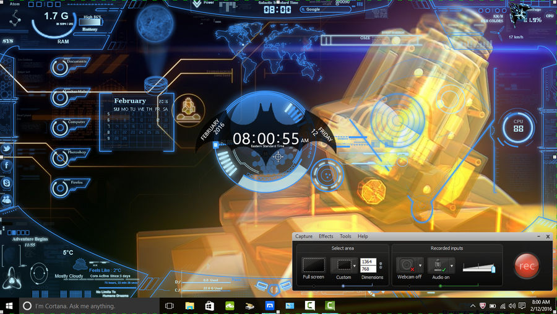Open the Maxthon browser taskbar icon
Image resolution: width=557 pixels, height=314 pixels.
[270, 306]
